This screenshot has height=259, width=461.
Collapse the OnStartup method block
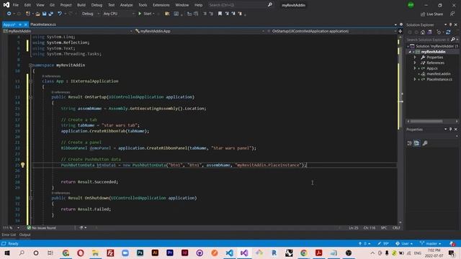(30, 97)
